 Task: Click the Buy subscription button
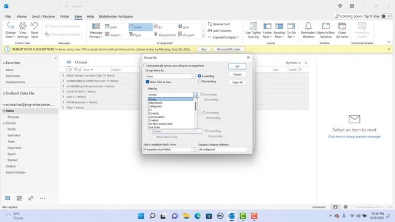pos(204,49)
